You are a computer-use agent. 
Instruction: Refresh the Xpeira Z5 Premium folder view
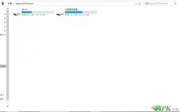[x=139, y=4]
